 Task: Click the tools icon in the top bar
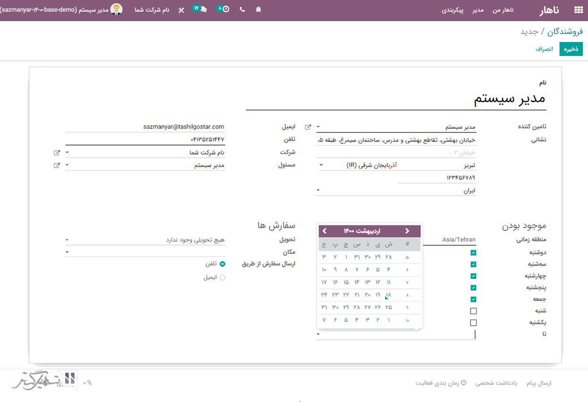coord(181,9)
